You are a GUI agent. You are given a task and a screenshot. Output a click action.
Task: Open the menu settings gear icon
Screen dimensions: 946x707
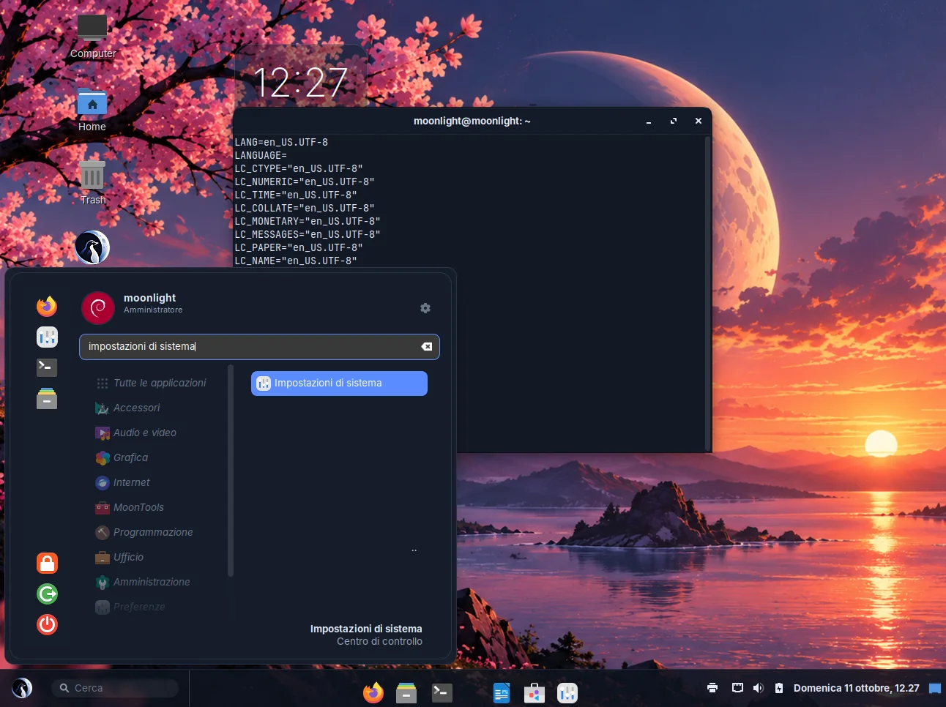[x=425, y=308]
